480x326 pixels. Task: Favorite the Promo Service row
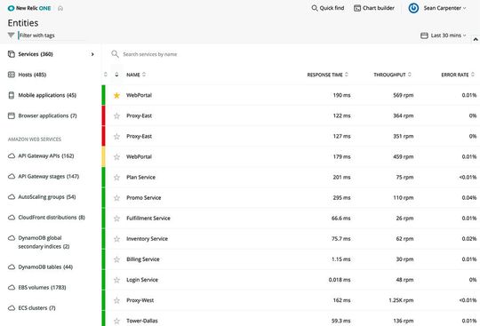click(116, 198)
